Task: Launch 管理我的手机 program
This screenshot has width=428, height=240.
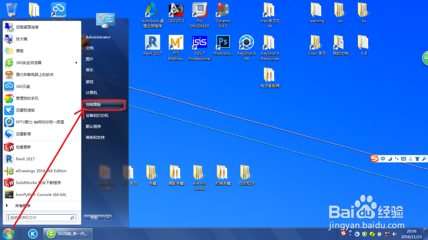Action: (42, 98)
